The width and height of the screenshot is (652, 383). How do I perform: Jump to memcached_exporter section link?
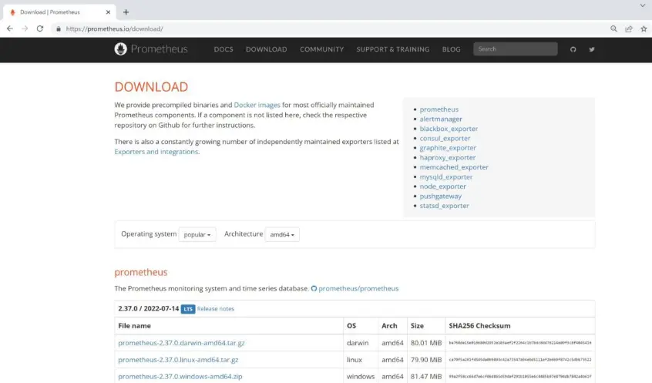[454, 167]
